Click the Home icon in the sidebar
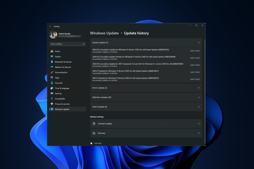The width and height of the screenshot is (254, 169). click(x=52, y=51)
